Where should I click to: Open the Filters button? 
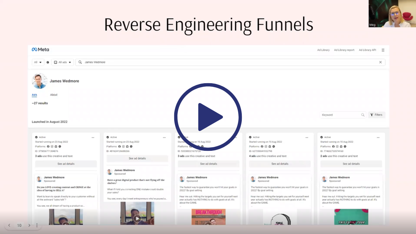[x=377, y=115]
